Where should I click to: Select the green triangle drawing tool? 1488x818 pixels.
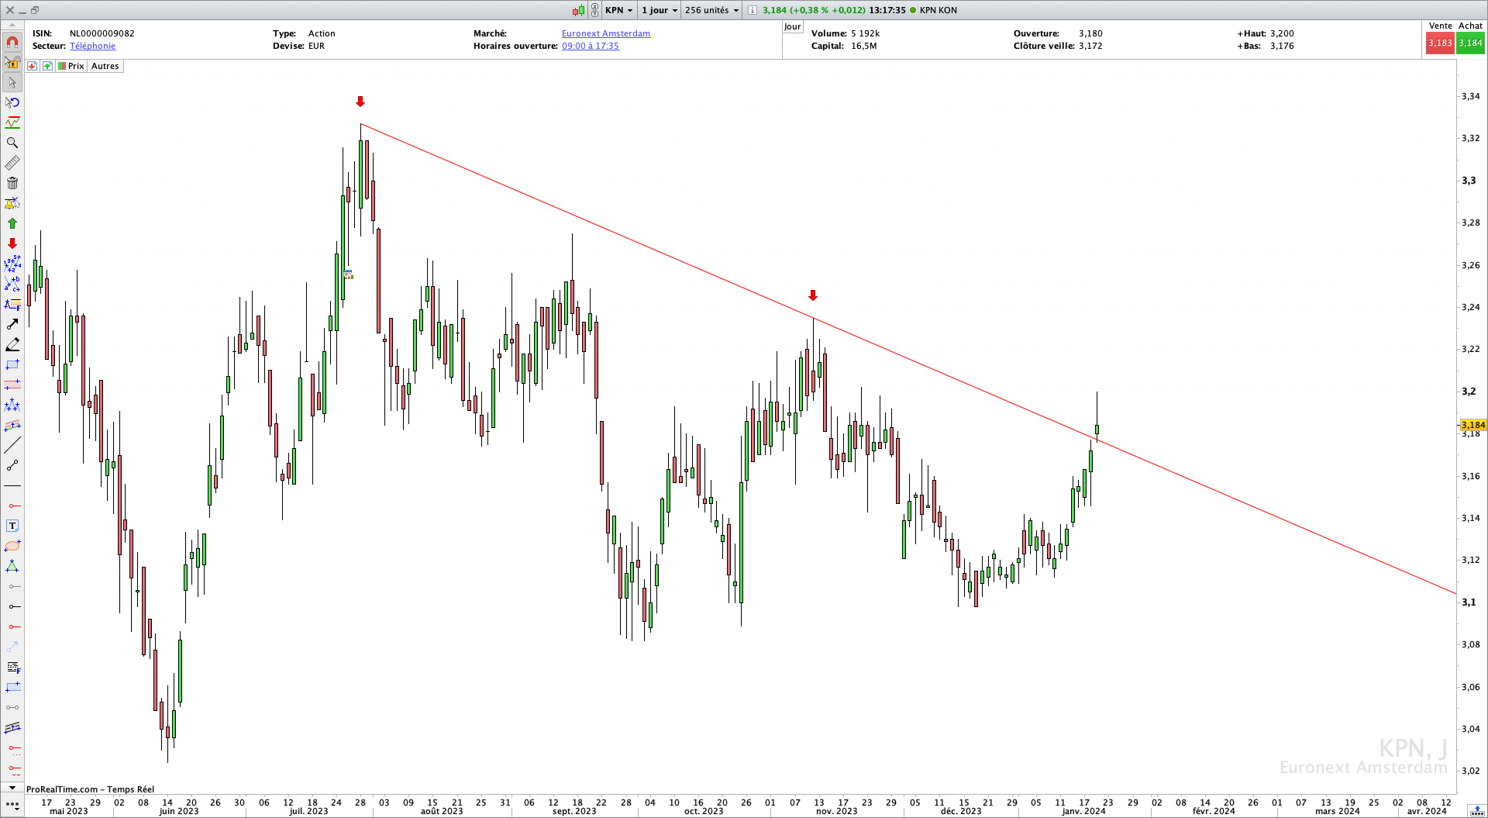click(12, 566)
